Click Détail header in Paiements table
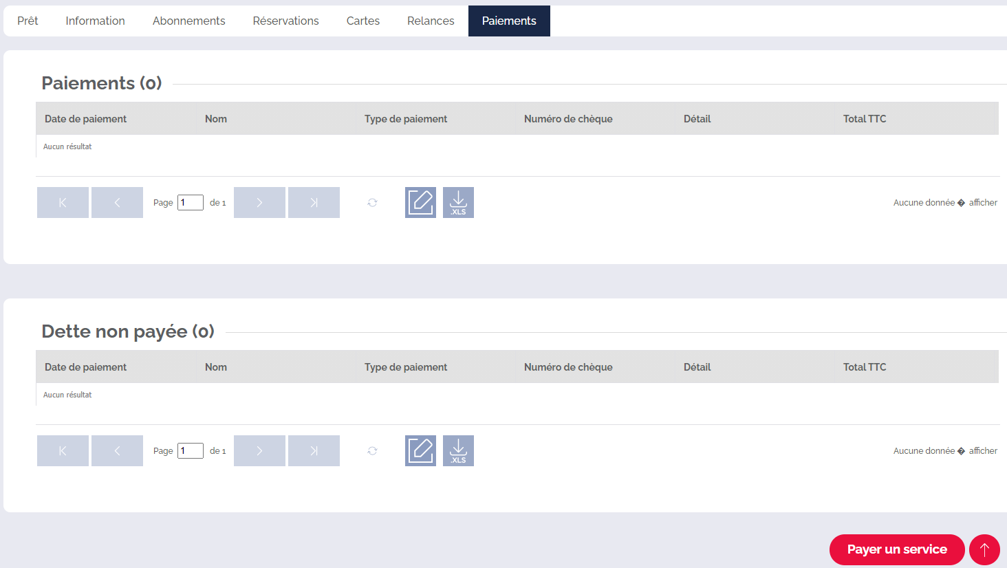This screenshot has height=568, width=1007. point(697,119)
